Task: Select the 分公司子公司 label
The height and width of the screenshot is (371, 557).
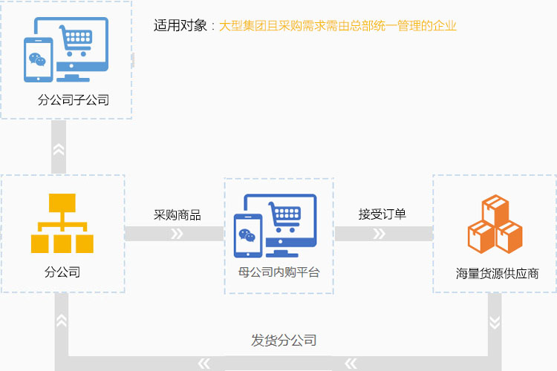Action: (74, 99)
